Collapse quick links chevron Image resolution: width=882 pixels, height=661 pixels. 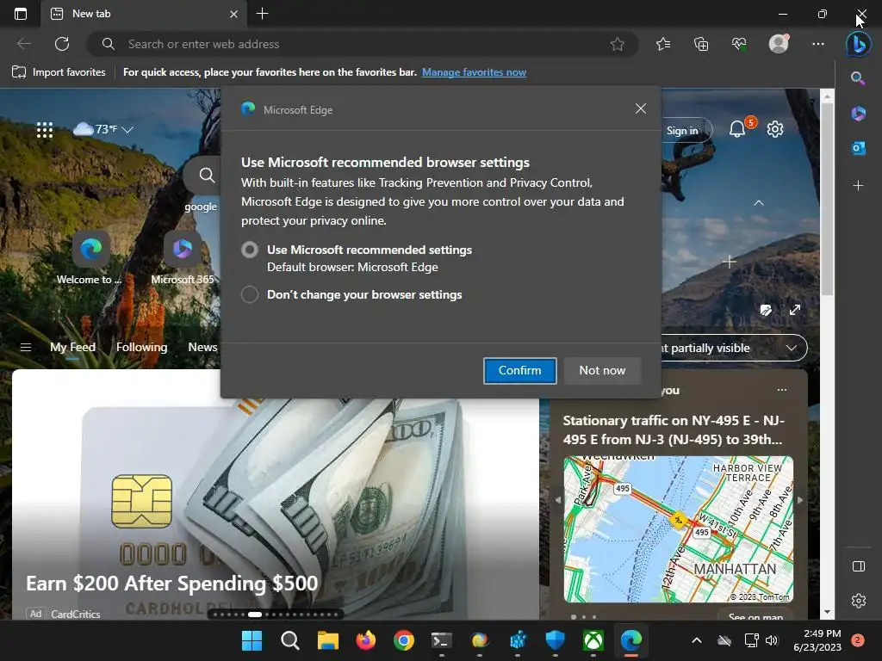coord(759,203)
